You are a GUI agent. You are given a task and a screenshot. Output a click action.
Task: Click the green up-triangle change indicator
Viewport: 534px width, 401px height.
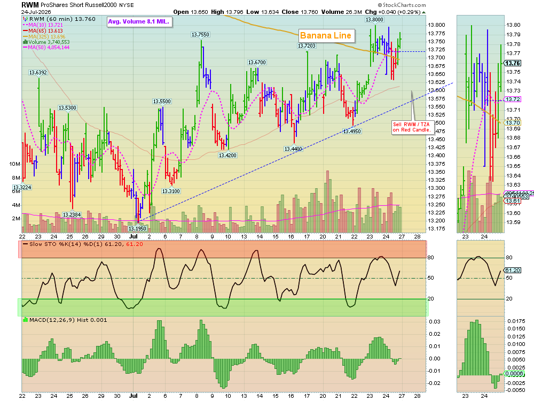pos(423,12)
